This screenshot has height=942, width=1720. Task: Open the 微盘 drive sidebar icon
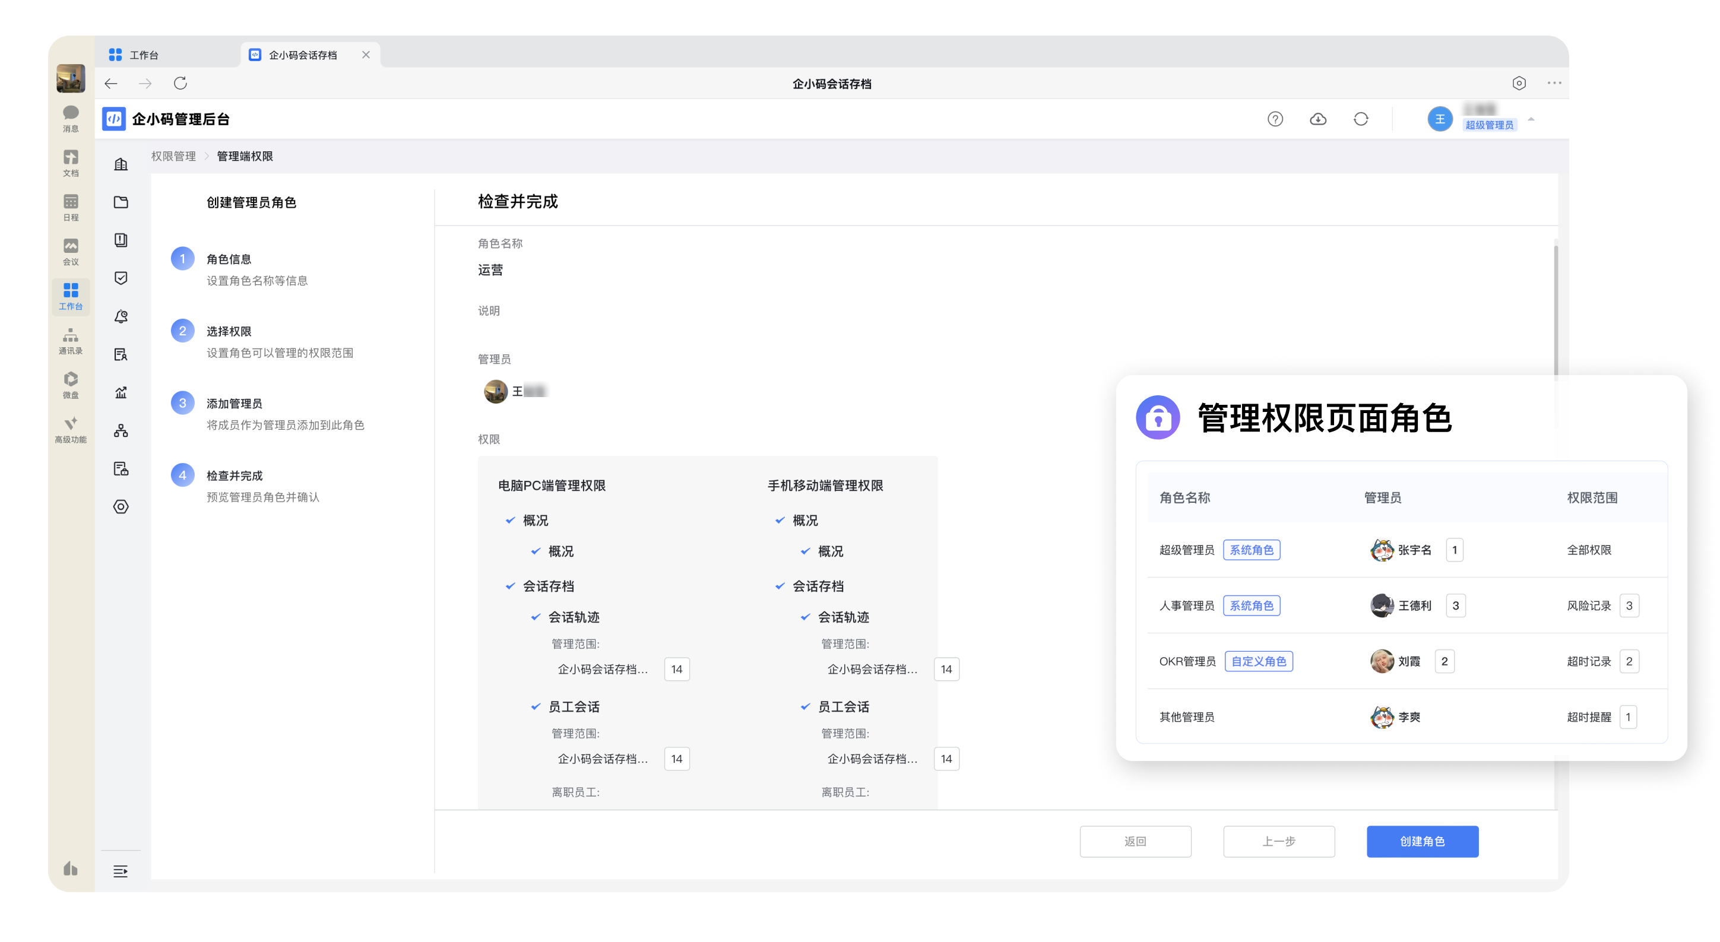coord(71,385)
